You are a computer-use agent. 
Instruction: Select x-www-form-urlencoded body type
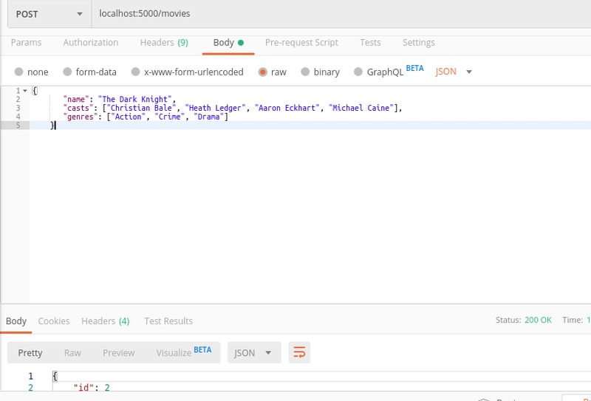[x=136, y=72]
